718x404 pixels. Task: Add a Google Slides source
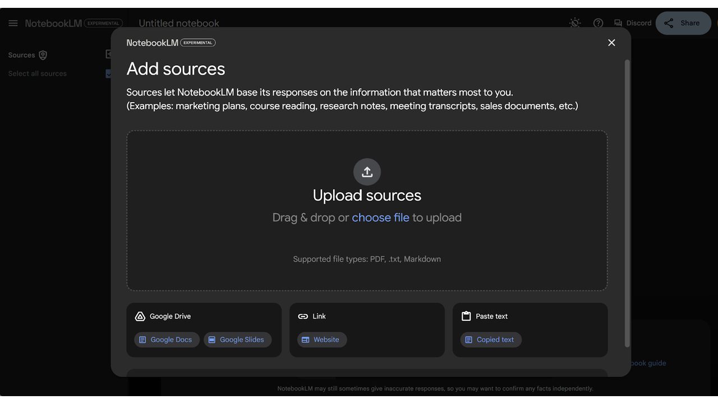pyautogui.click(x=238, y=339)
